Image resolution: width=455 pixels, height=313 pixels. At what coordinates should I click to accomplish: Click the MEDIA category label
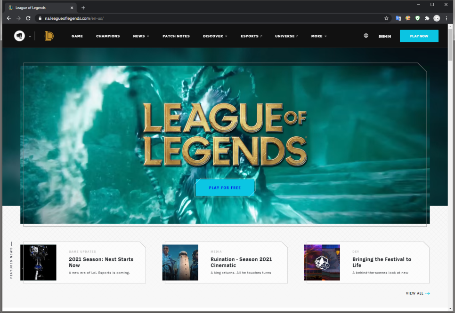(216, 251)
